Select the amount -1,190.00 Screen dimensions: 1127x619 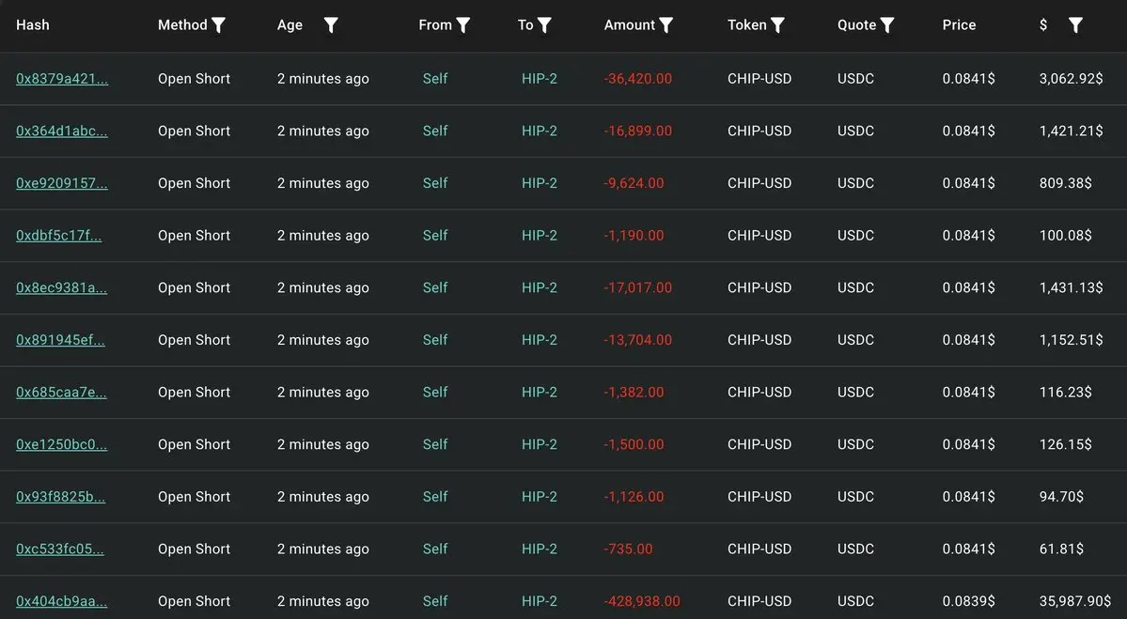point(634,236)
